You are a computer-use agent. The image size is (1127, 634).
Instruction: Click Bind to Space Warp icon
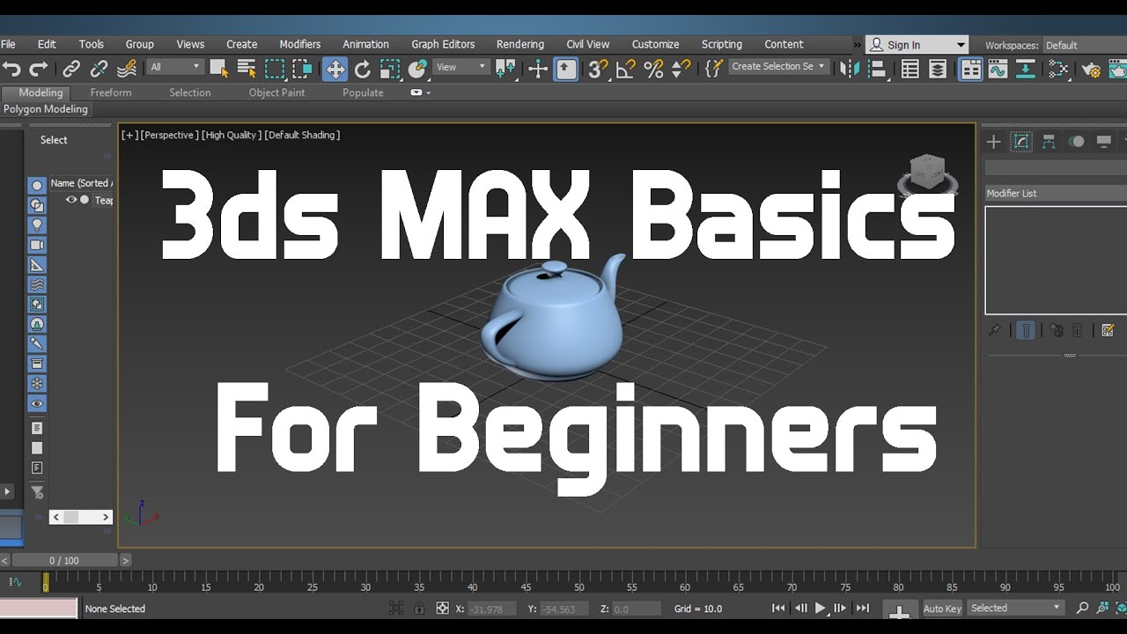point(127,69)
